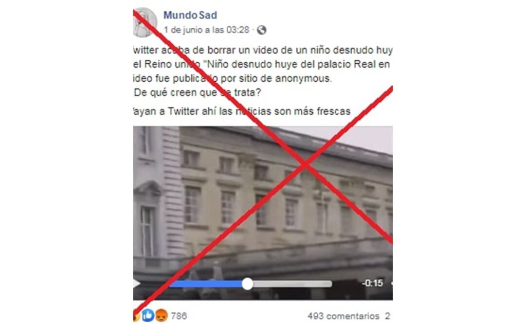The width and height of the screenshot is (526, 324).
Task: Expand the 493 comentarios section
Action: (344, 316)
